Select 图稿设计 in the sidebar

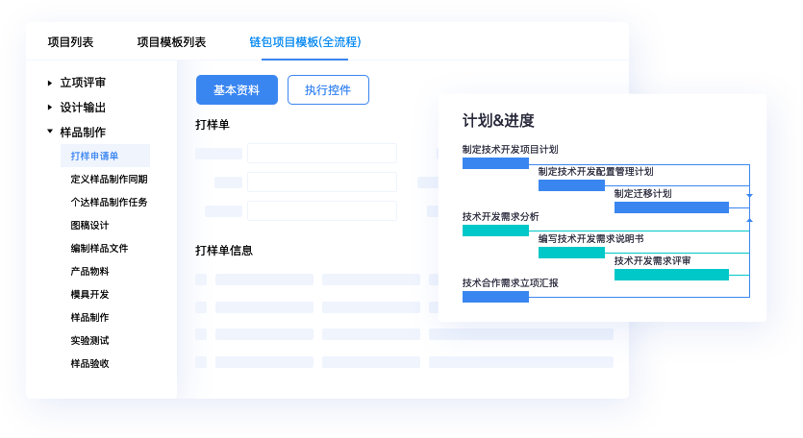click(89, 225)
